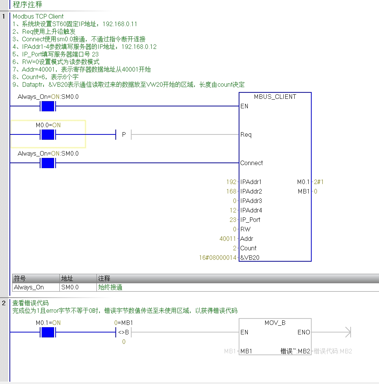Screen dimensions: 379x384
Task: Select the <>B byte compare contact
Action: [x=123, y=332]
